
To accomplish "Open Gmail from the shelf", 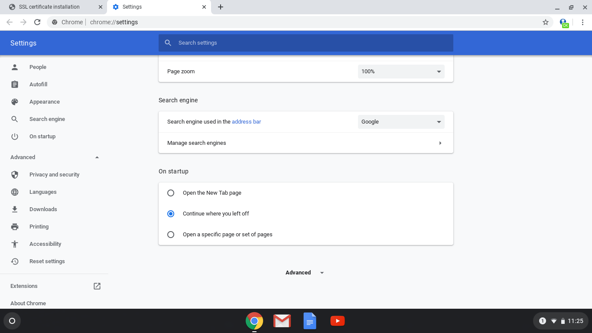I will pyautogui.click(x=282, y=321).
